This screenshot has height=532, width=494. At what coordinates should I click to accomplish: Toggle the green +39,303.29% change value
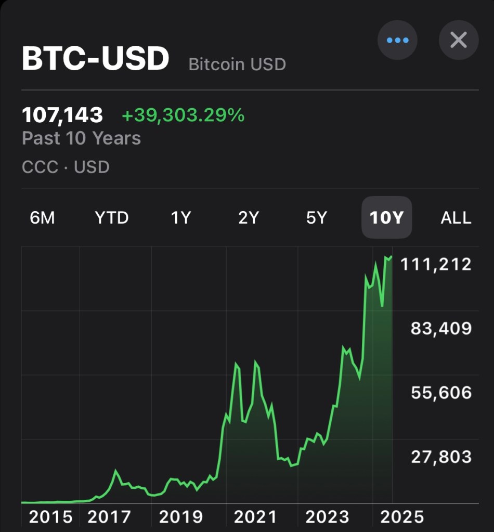point(183,115)
